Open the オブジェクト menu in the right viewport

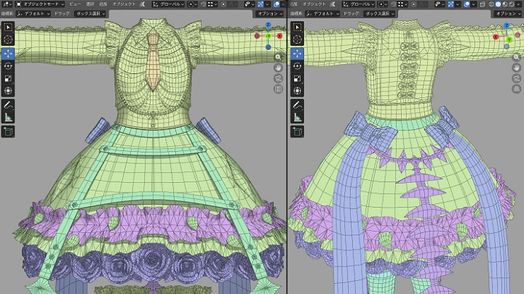[x=314, y=4]
